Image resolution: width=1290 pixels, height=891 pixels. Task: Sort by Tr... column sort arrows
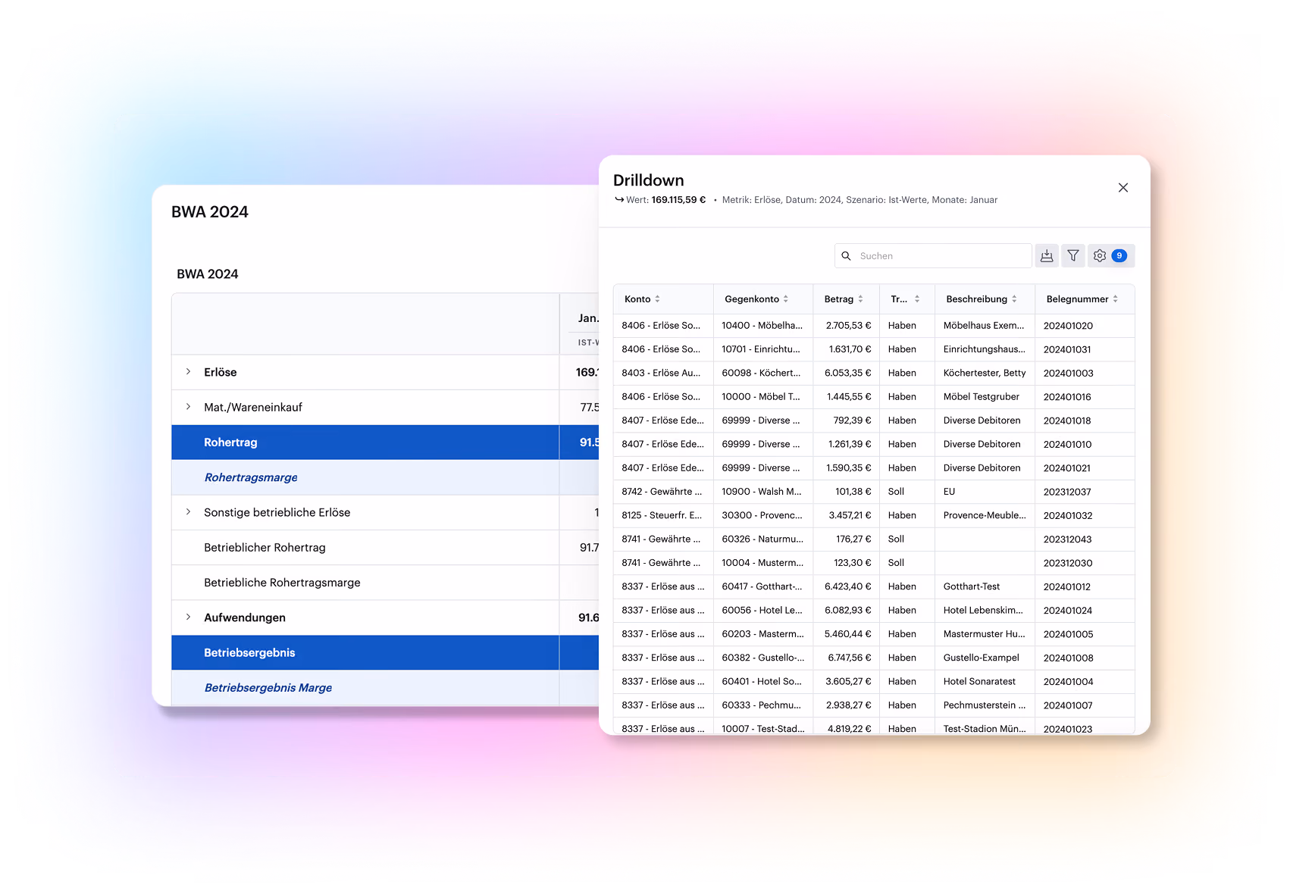pyautogui.click(x=916, y=299)
